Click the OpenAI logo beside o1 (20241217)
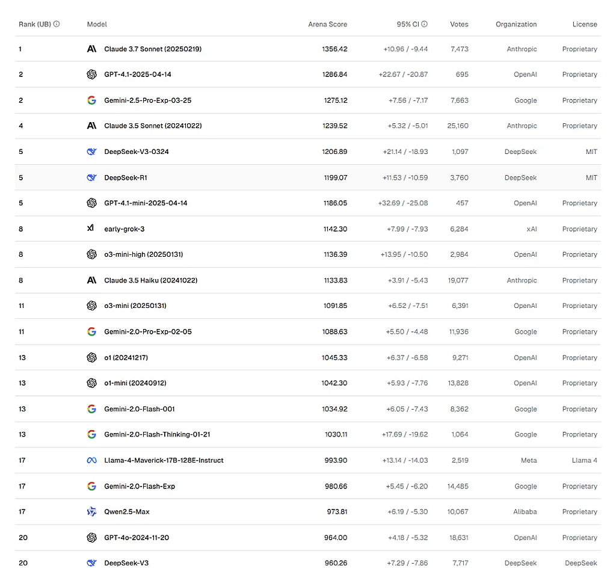 [91, 357]
